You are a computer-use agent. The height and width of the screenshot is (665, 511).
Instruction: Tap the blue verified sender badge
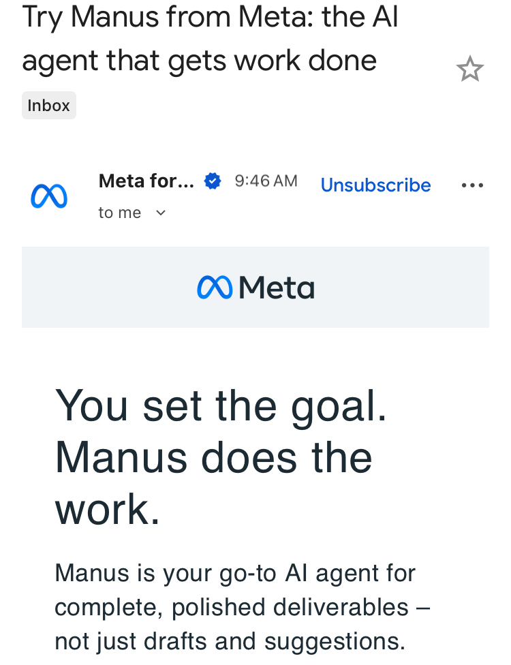(213, 181)
